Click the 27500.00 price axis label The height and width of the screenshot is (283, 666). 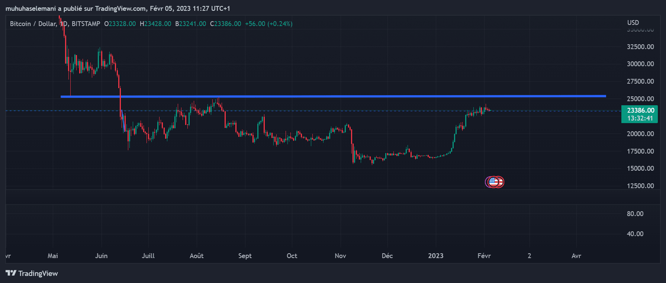coord(640,81)
